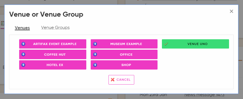Click the arrow icon on Museum Example button
Viewport: 243px width, 99px height.
(95, 44)
